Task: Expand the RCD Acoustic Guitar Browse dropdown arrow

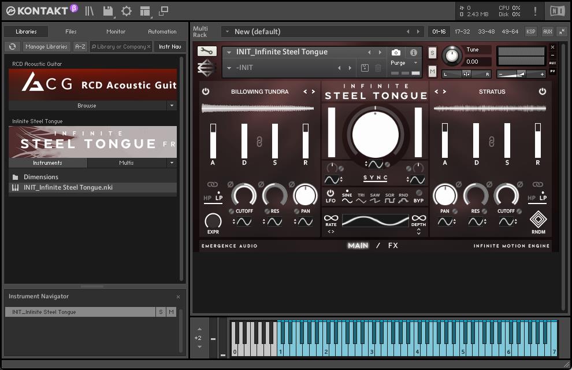Action: tap(172, 106)
